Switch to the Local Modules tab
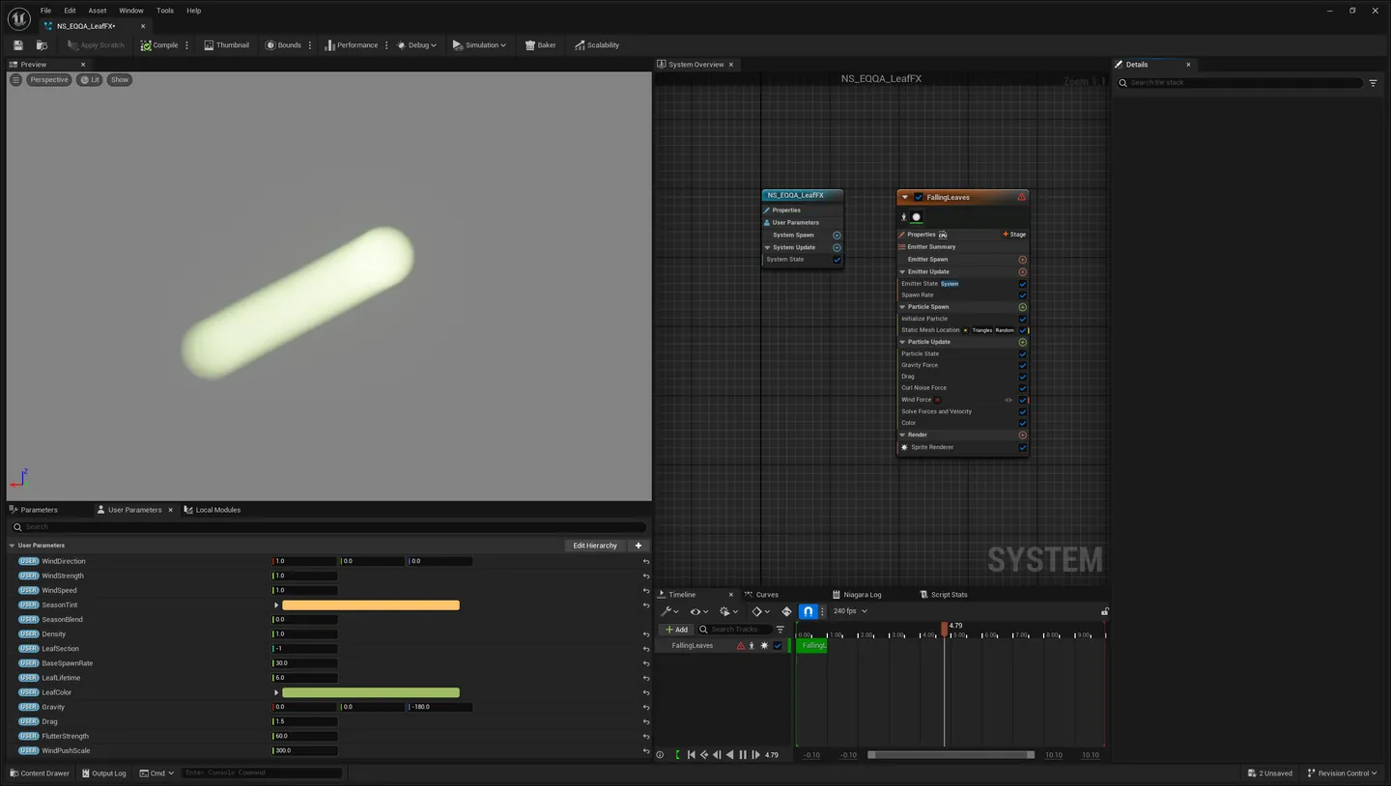The height and width of the screenshot is (786, 1391). coord(213,510)
